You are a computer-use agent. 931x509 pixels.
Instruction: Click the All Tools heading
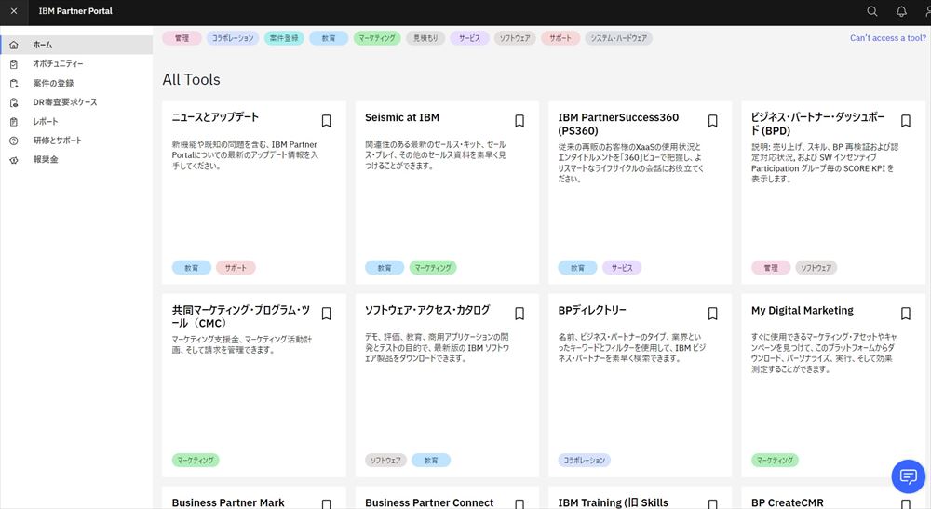(191, 79)
